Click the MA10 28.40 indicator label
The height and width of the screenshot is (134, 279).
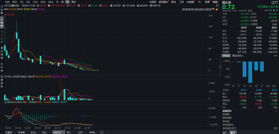coord(23,9)
